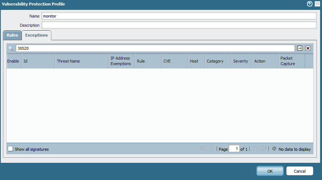Click the search magnifier icon
This screenshot has height=180, width=322.
pyautogui.click(x=11, y=49)
